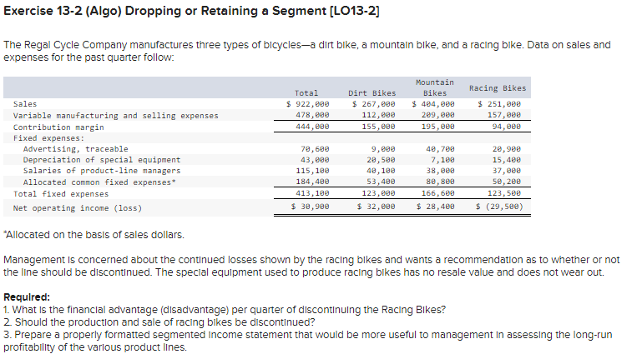Click Mountain Bikes advertising value 40,700
This screenshot has height=364, width=642.
pyautogui.click(x=441, y=149)
